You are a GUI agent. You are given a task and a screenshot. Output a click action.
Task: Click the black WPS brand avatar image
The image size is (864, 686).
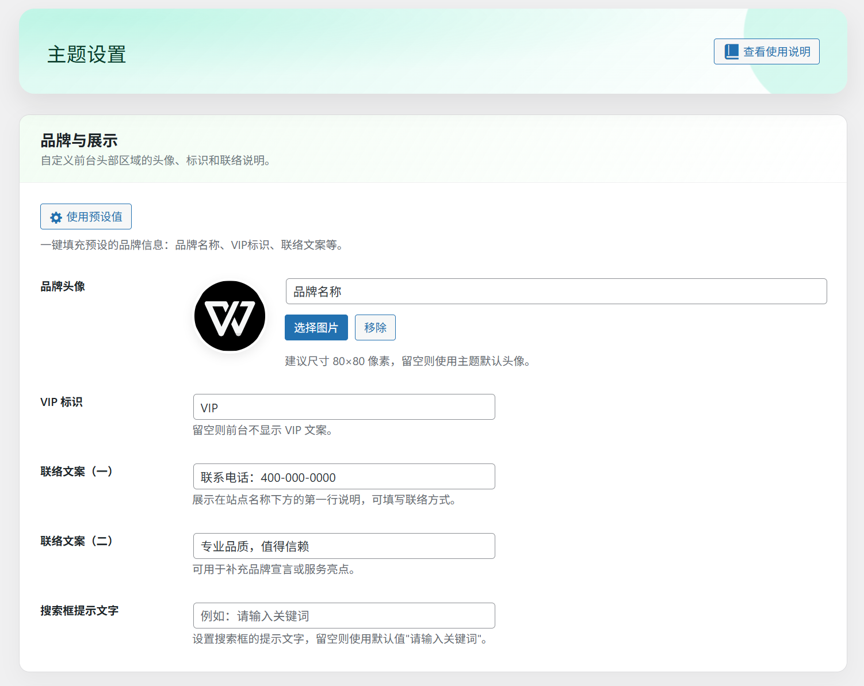[x=230, y=316]
